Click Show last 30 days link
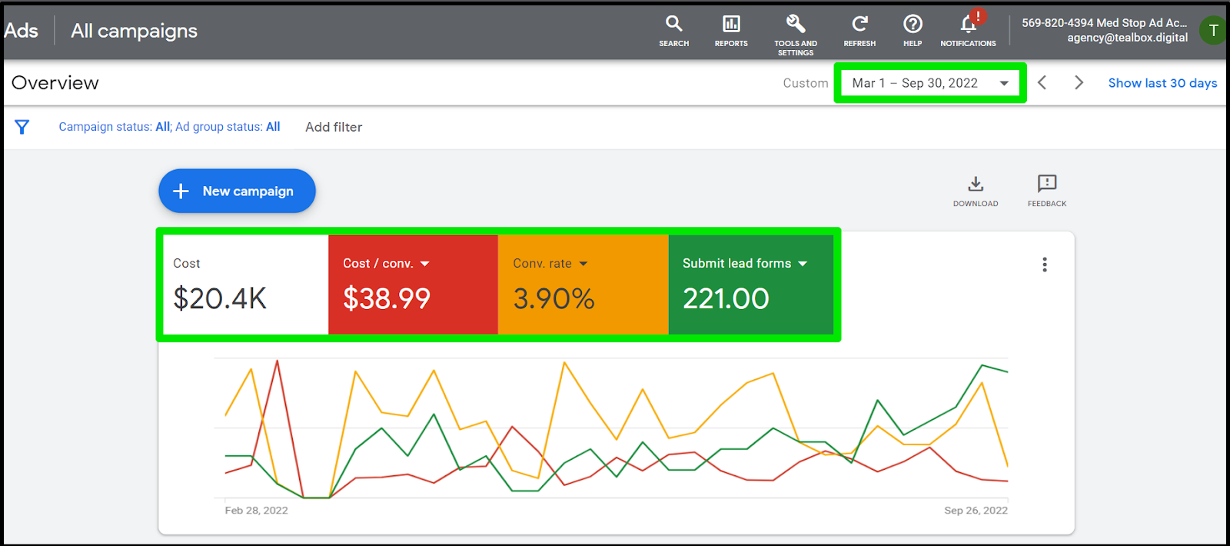Screen dimensions: 1230x546 click(1162, 83)
